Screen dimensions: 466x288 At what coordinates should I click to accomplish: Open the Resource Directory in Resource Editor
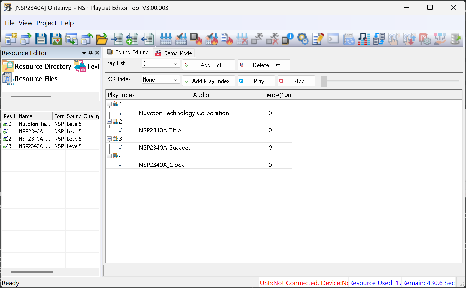pos(37,66)
